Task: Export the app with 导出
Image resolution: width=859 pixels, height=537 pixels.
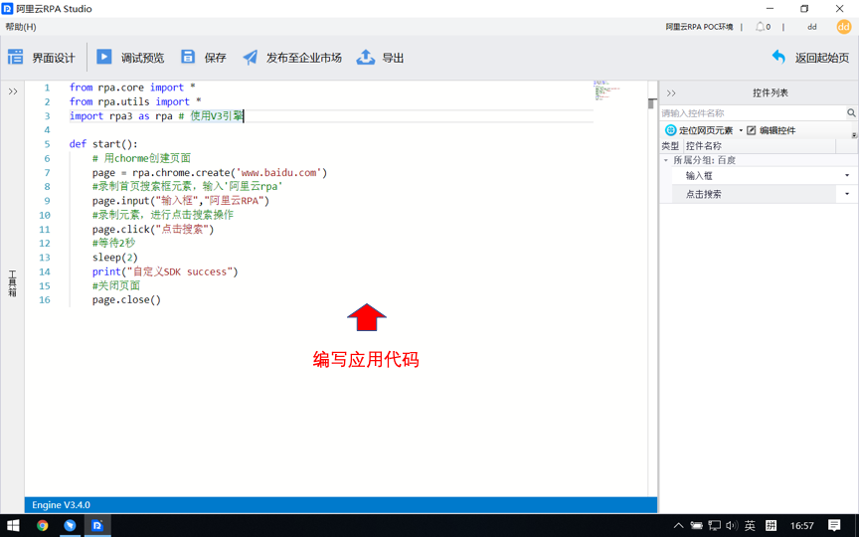Action: coord(380,58)
